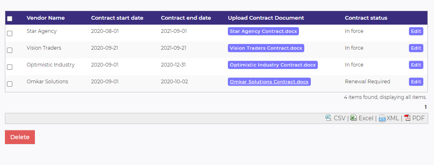Edit the Star Agency contract
This screenshot has height=165, width=434.
(416, 31)
